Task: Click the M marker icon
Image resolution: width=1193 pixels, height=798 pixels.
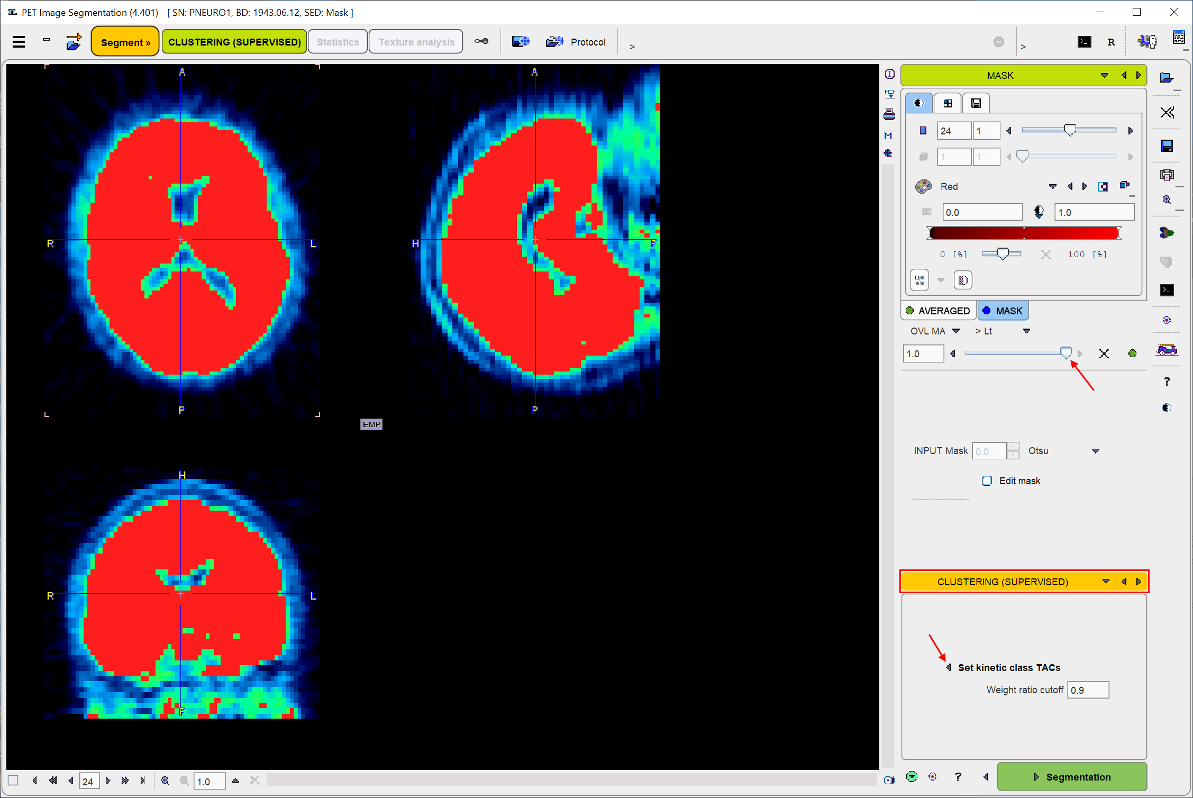Action: click(888, 135)
